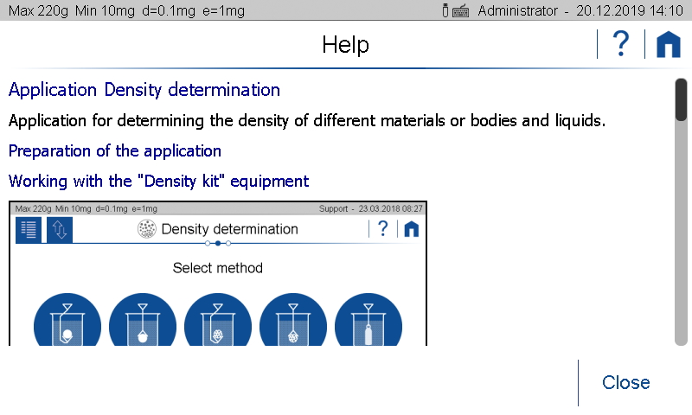Click the question mark inside the embedded screenshot

[382, 229]
